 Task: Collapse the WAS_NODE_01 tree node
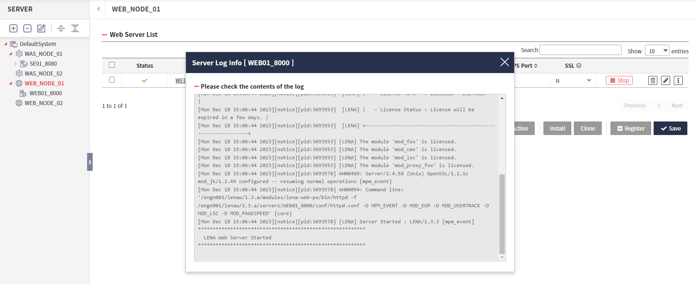point(11,54)
